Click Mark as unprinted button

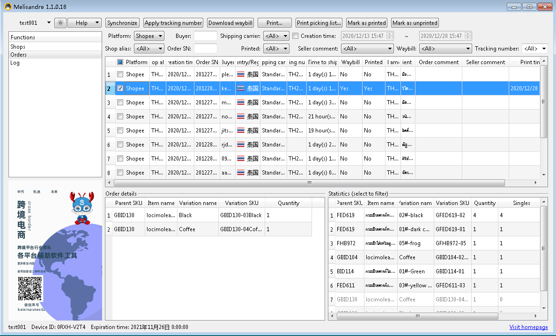click(x=415, y=22)
